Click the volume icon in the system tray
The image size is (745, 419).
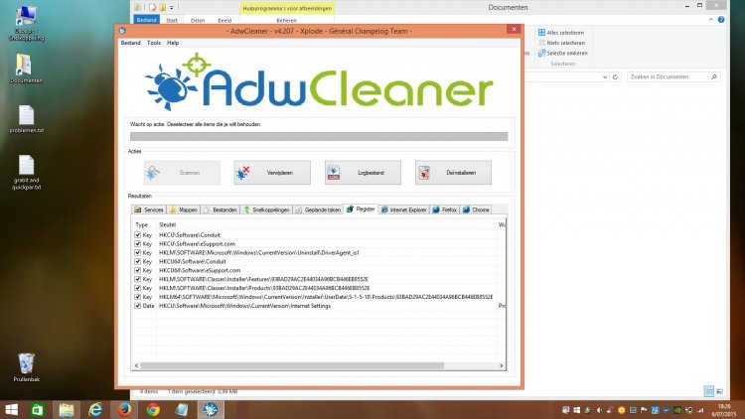click(x=599, y=410)
